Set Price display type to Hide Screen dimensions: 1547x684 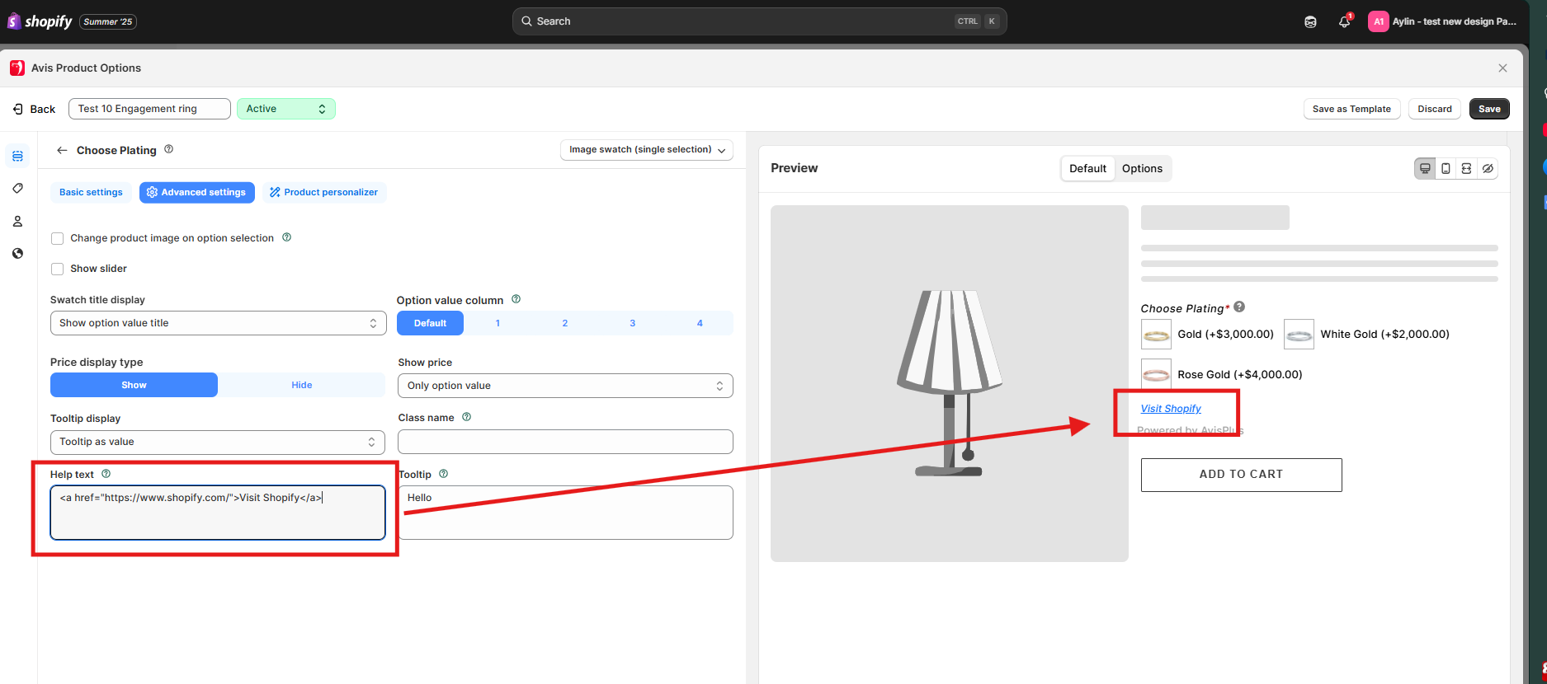point(301,385)
